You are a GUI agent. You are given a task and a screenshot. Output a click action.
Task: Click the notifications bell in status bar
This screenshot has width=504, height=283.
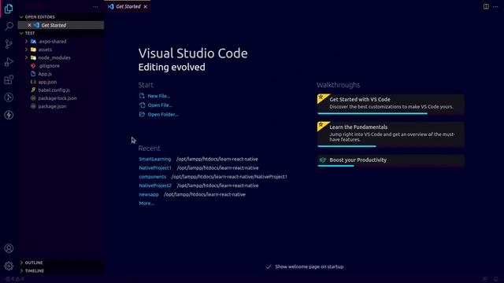tap(496, 279)
